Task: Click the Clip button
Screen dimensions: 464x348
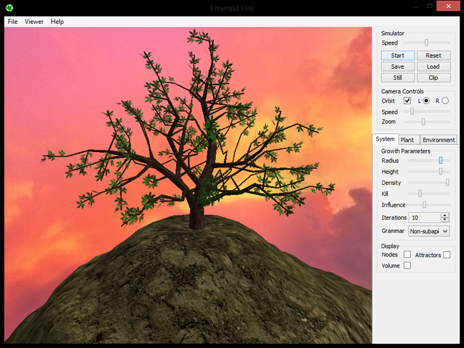Action: pyautogui.click(x=433, y=77)
